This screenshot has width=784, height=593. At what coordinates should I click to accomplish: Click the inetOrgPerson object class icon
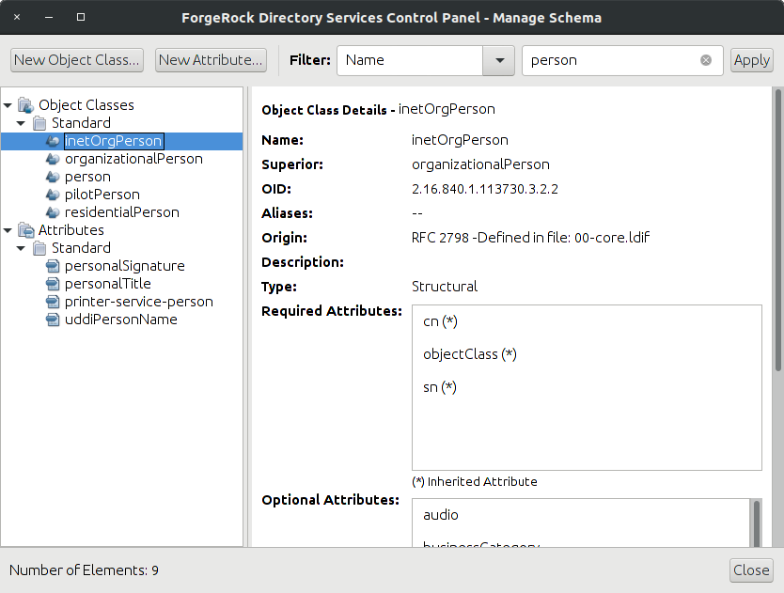(53, 141)
